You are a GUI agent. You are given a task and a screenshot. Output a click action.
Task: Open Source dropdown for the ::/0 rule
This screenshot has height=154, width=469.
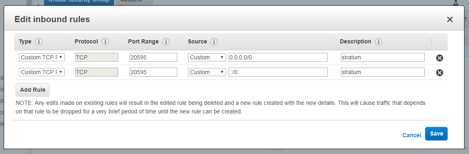coord(207,72)
